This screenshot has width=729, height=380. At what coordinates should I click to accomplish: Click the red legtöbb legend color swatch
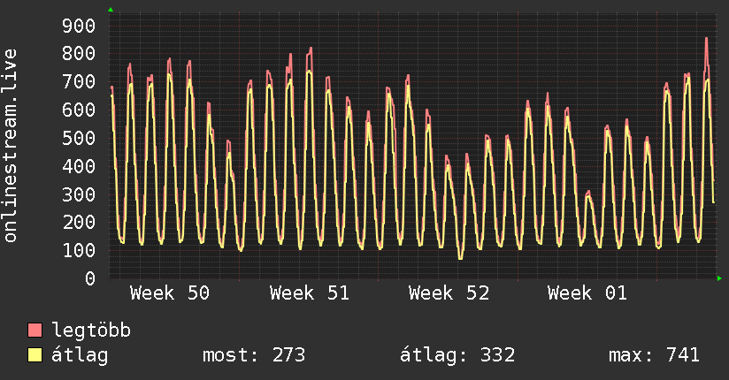tap(35, 331)
